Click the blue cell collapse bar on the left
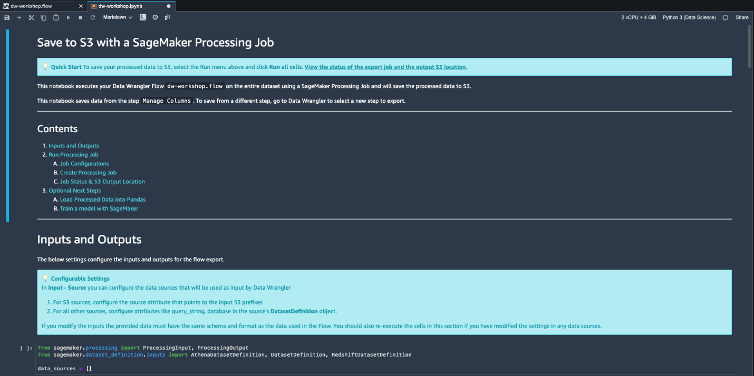Screen dimensions: 754x376 click(x=7, y=126)
